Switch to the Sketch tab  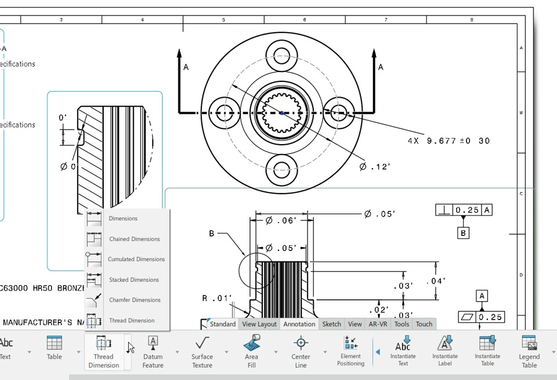pos(331,324)
